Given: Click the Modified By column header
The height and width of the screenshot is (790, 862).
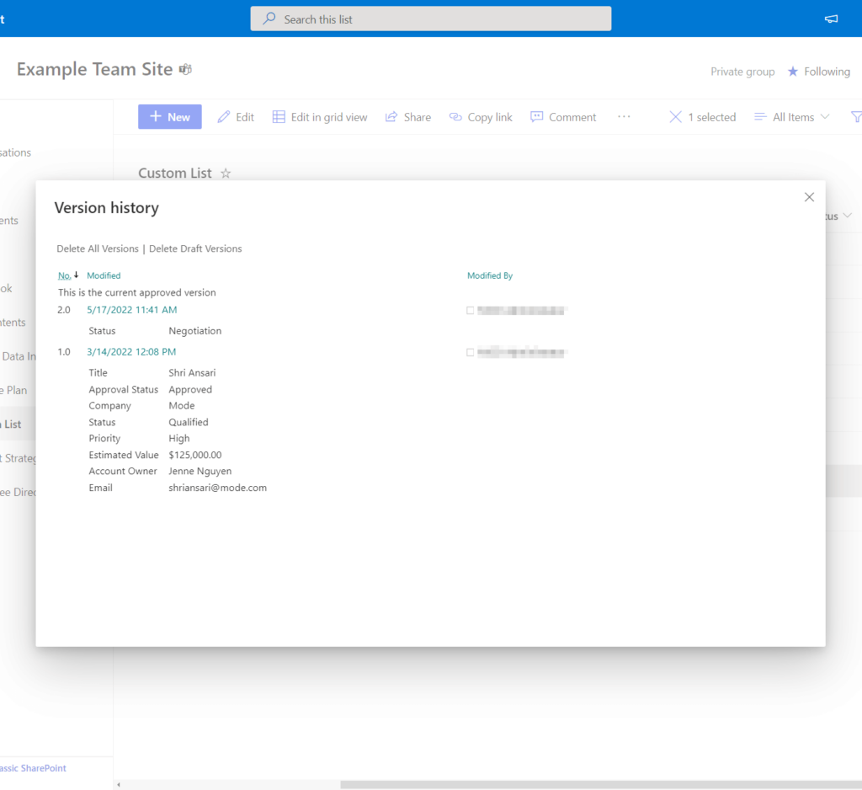Looking at the screenshot, I should pyautogui.click(x=490, y=275).
